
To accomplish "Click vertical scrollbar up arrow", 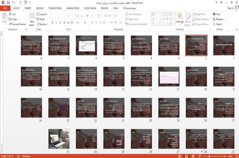I will pos(2,33).
